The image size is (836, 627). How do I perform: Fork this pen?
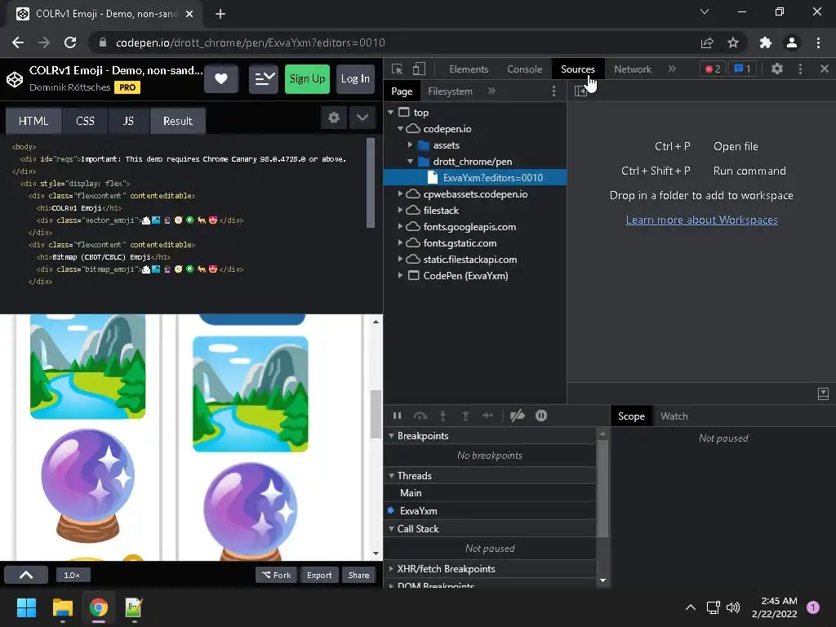coord(276,575)
